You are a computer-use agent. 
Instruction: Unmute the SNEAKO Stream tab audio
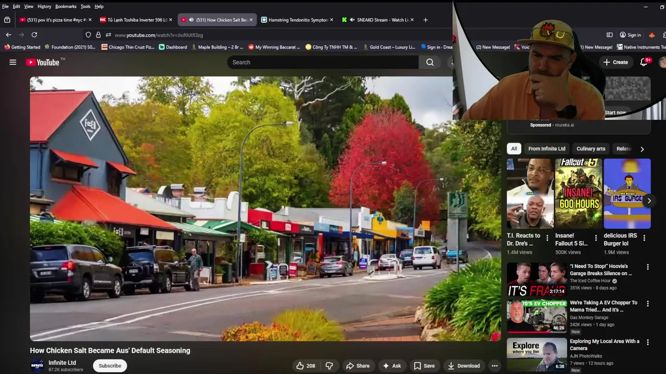(x=352, y=20)
